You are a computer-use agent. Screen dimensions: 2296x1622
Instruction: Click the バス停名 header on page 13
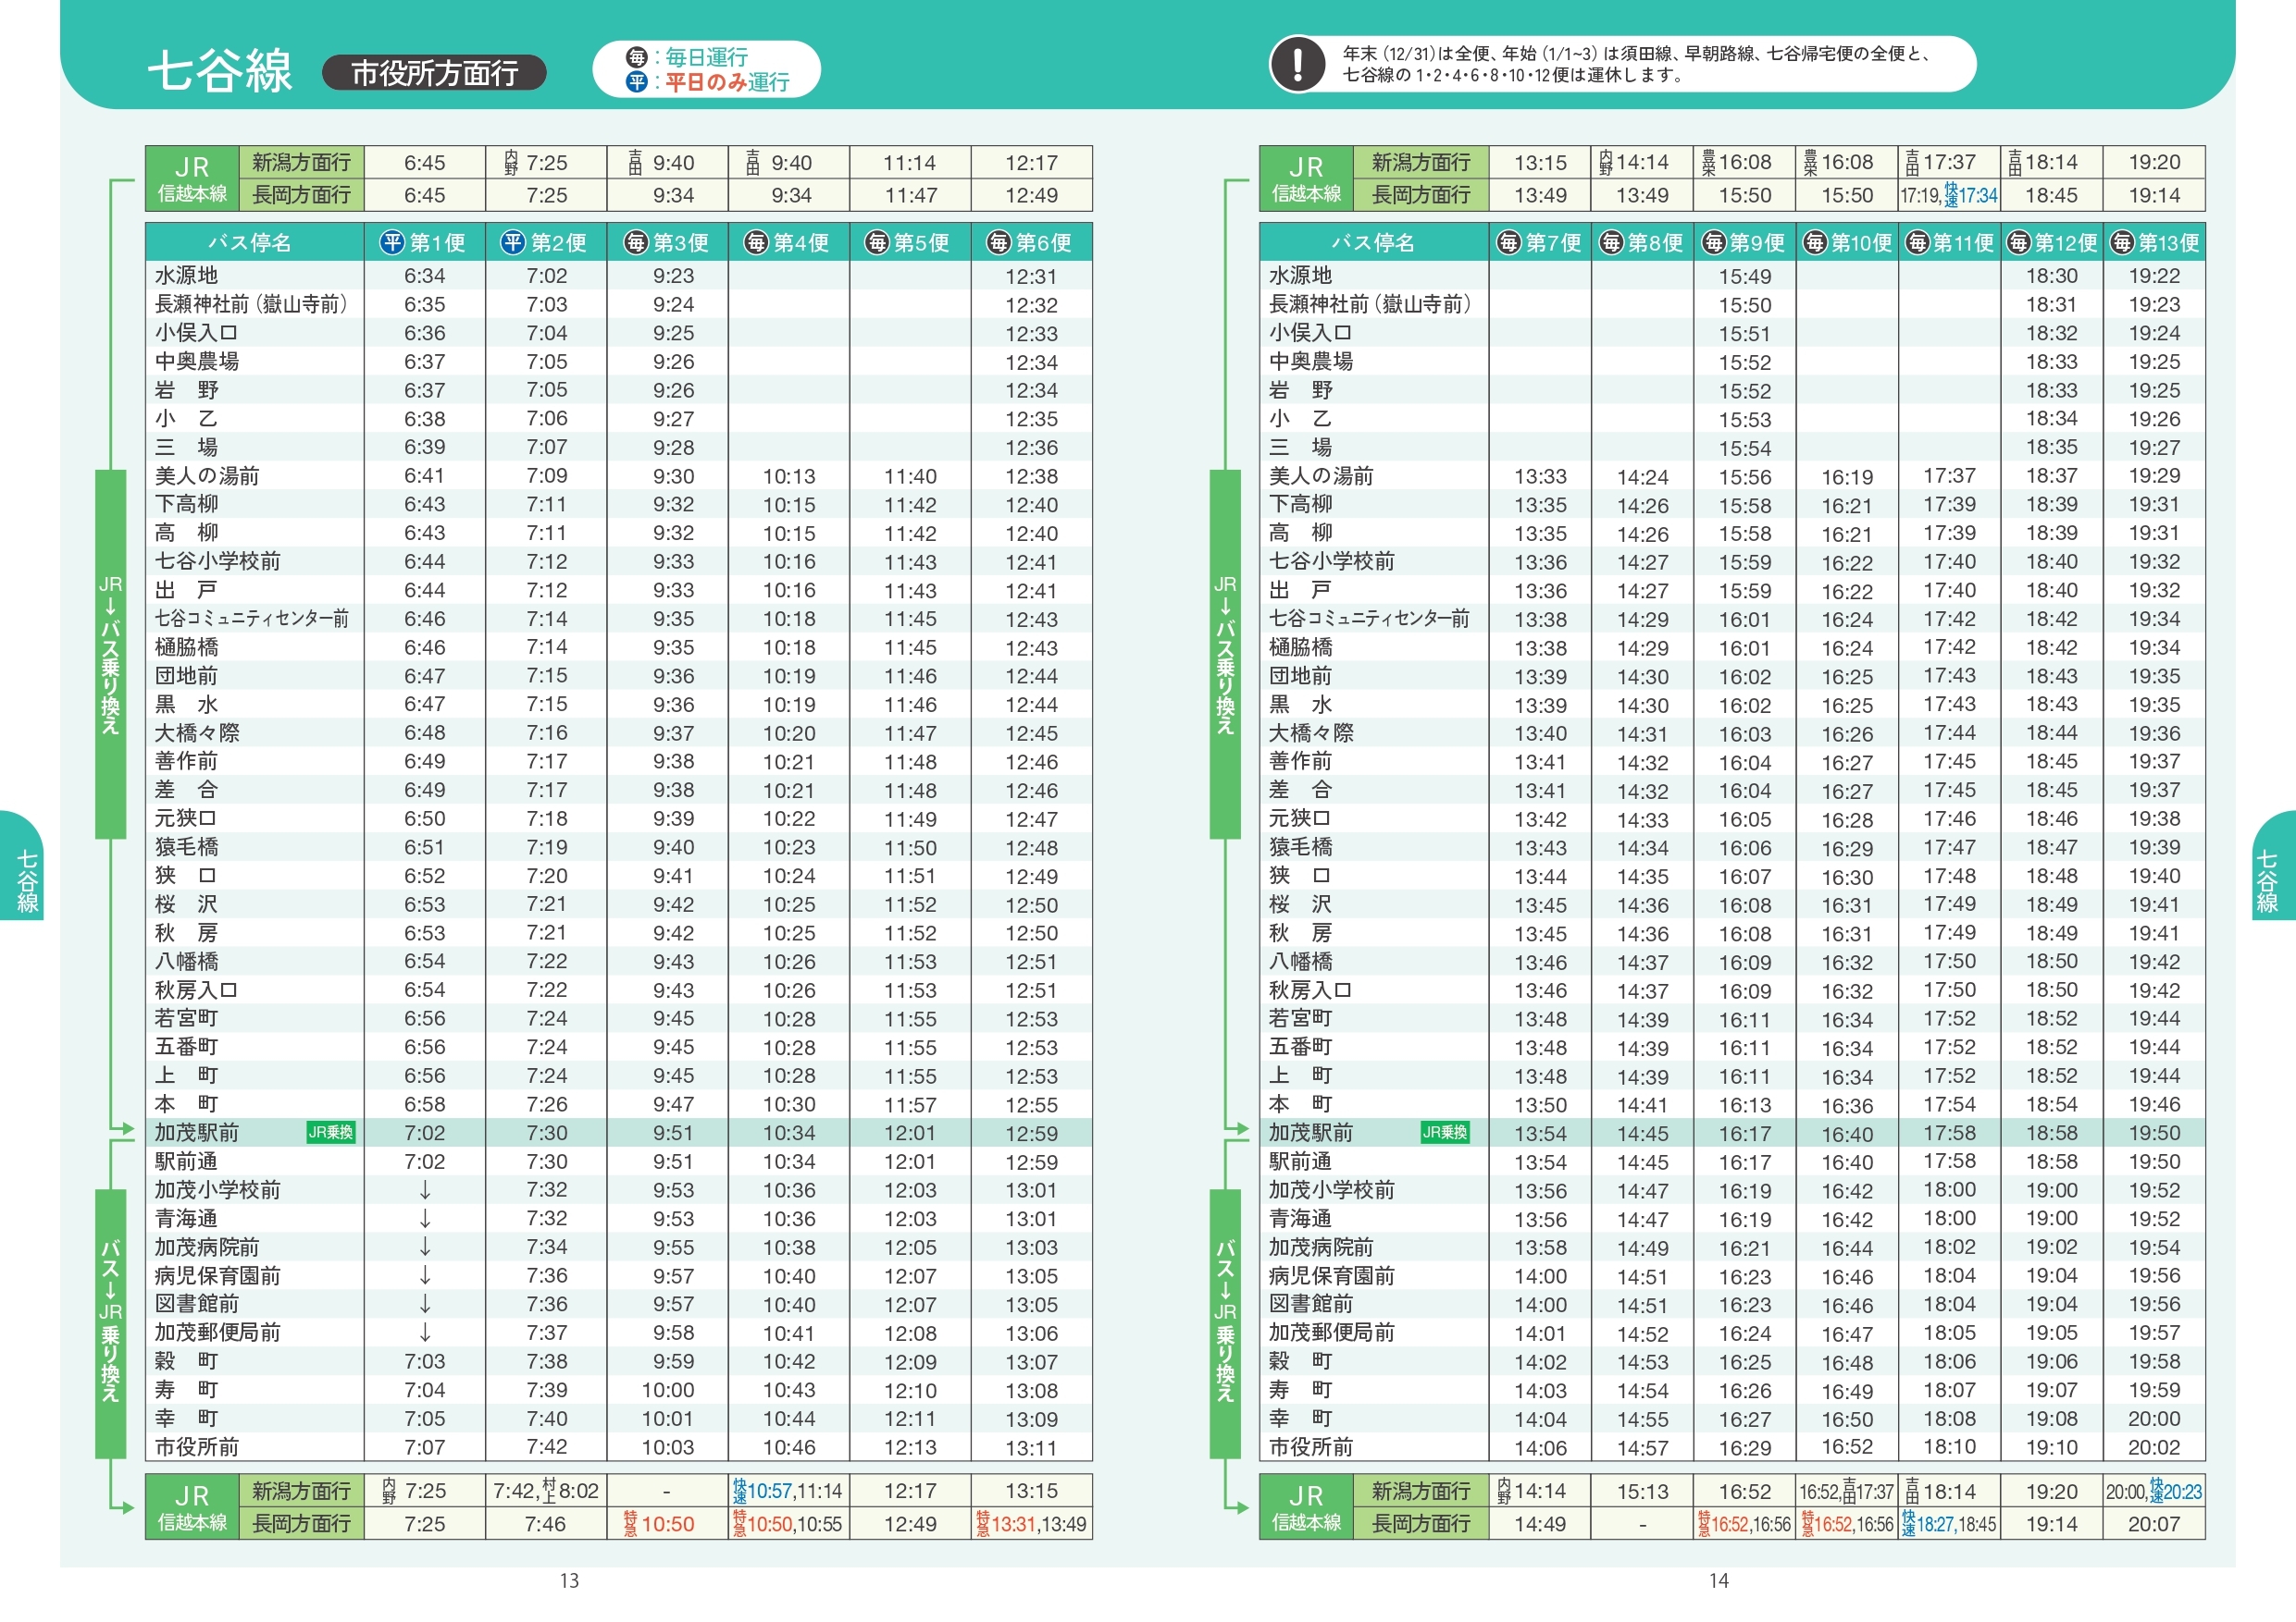pos(249,243)
